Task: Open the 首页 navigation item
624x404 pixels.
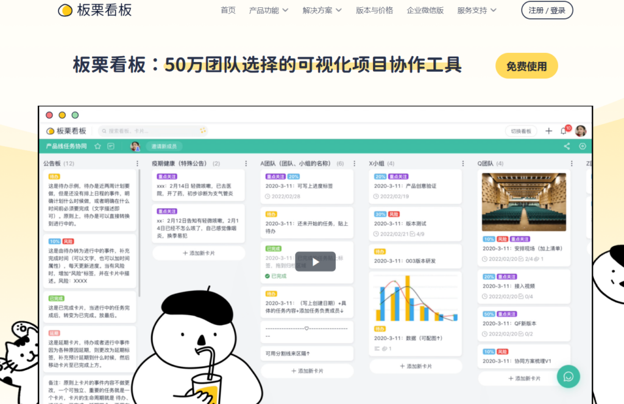Action: (228, 10)
